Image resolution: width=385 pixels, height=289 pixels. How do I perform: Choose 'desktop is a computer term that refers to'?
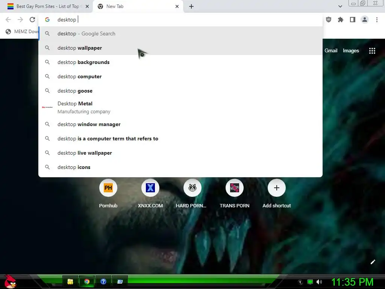[180, 138]
